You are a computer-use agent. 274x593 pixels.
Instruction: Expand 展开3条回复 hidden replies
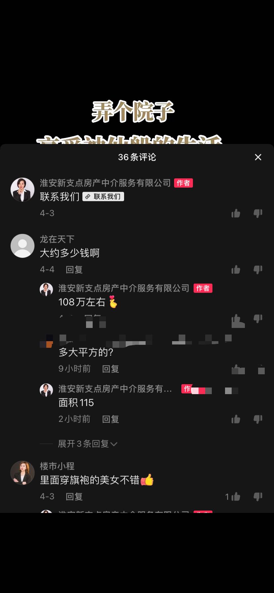pyautogui.click(x=88, y=444)
